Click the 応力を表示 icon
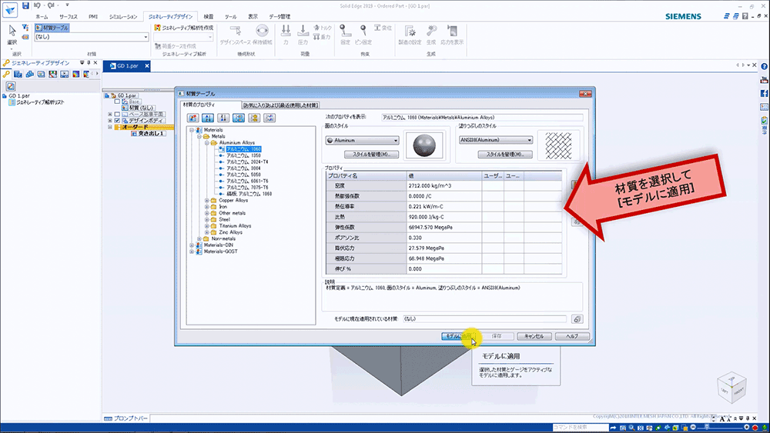 [x=452, y=35]
